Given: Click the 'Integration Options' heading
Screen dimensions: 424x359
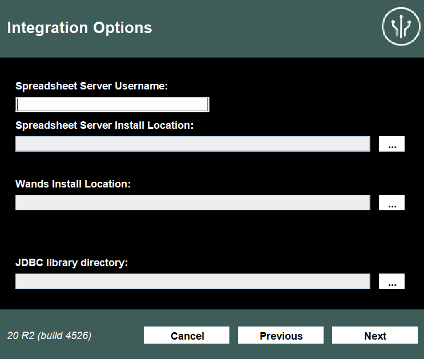Looking at the screenshot, I should tap(79, 28).
